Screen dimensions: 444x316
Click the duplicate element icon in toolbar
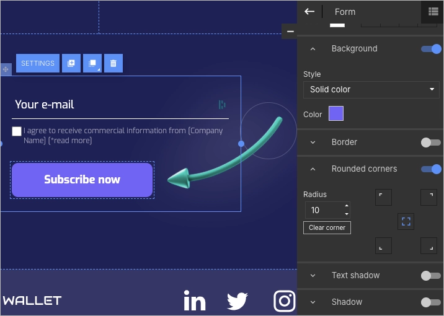click(71, 63)
